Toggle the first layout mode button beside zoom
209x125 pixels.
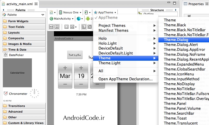[84, 27]
